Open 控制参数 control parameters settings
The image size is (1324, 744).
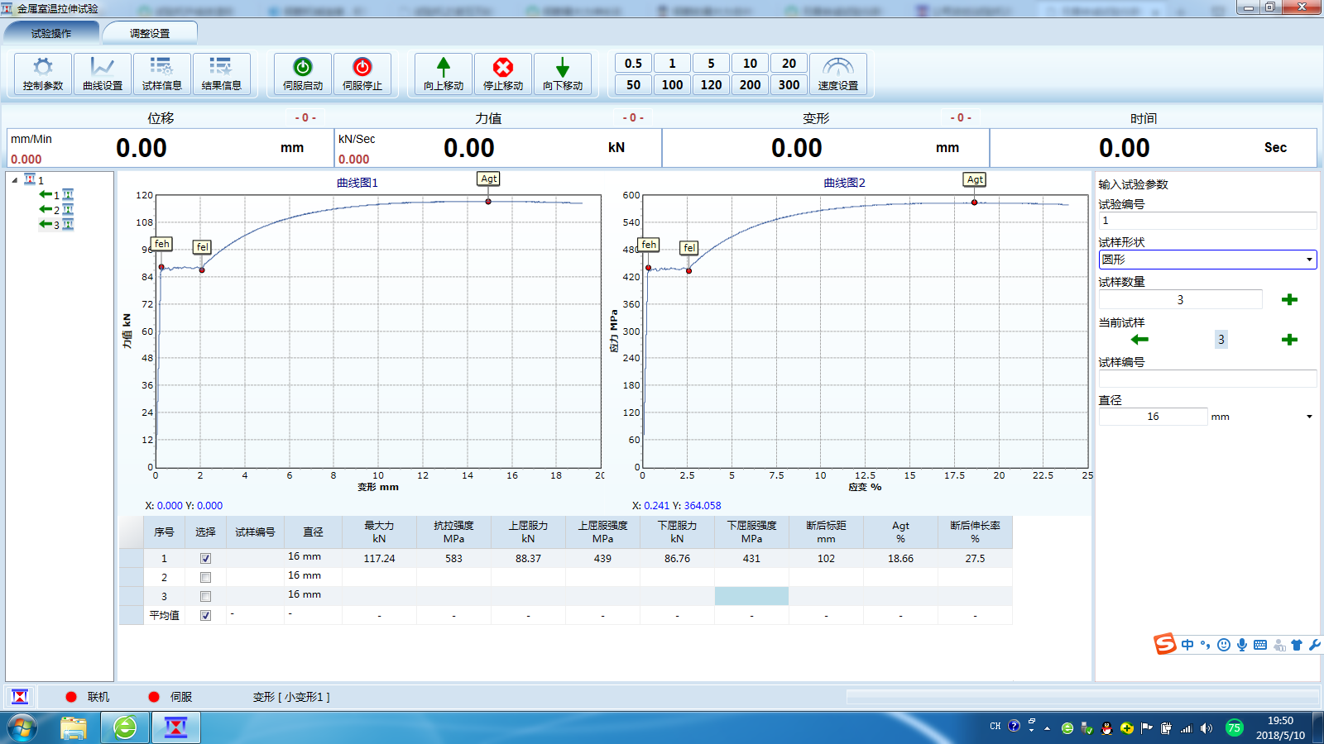43,74
